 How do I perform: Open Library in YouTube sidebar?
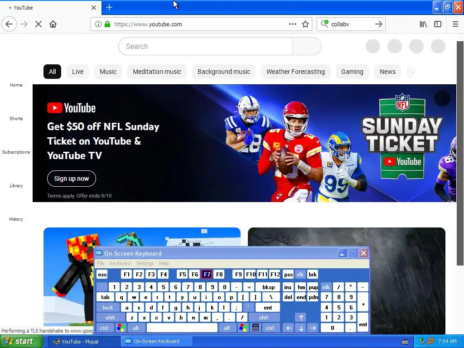(16, 185)
